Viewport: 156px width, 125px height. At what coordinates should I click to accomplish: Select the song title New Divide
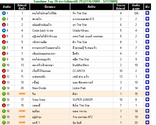[x=39, y=88]
